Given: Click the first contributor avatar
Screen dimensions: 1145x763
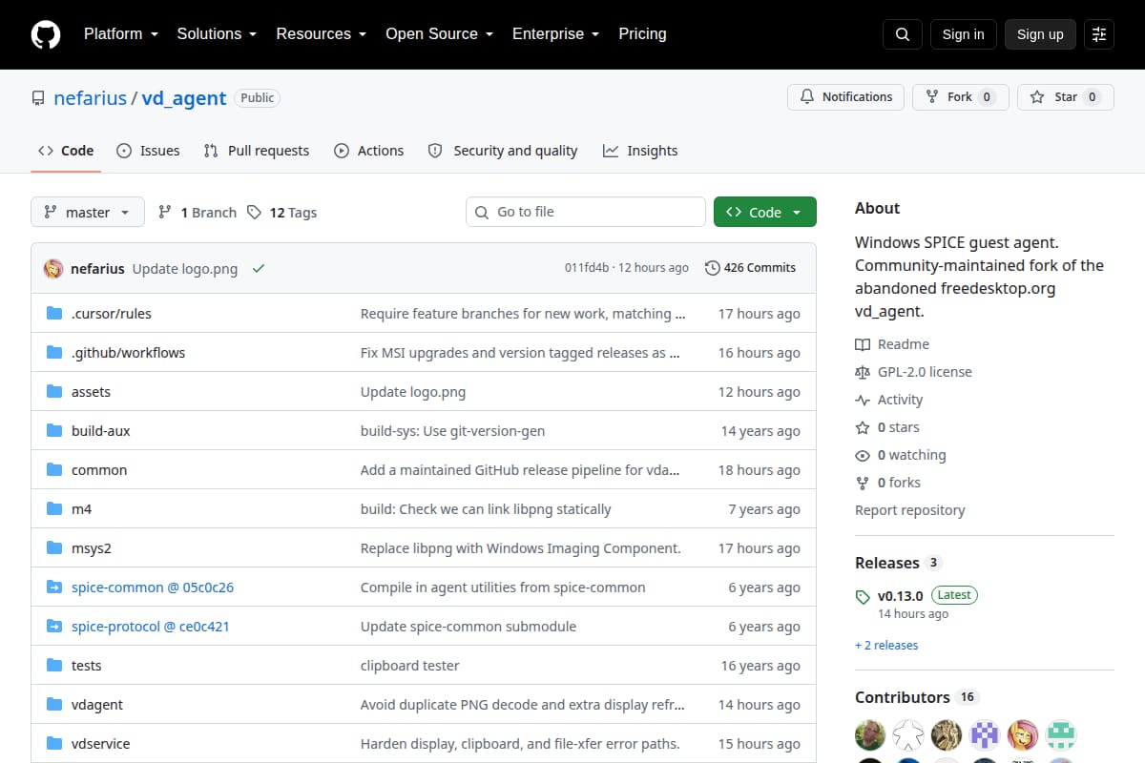Looking at the screenshot, I should 870,734.
